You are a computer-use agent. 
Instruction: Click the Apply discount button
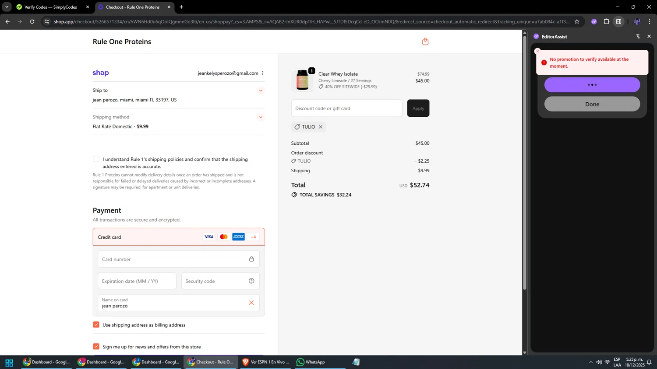click(x=418, y=108)
